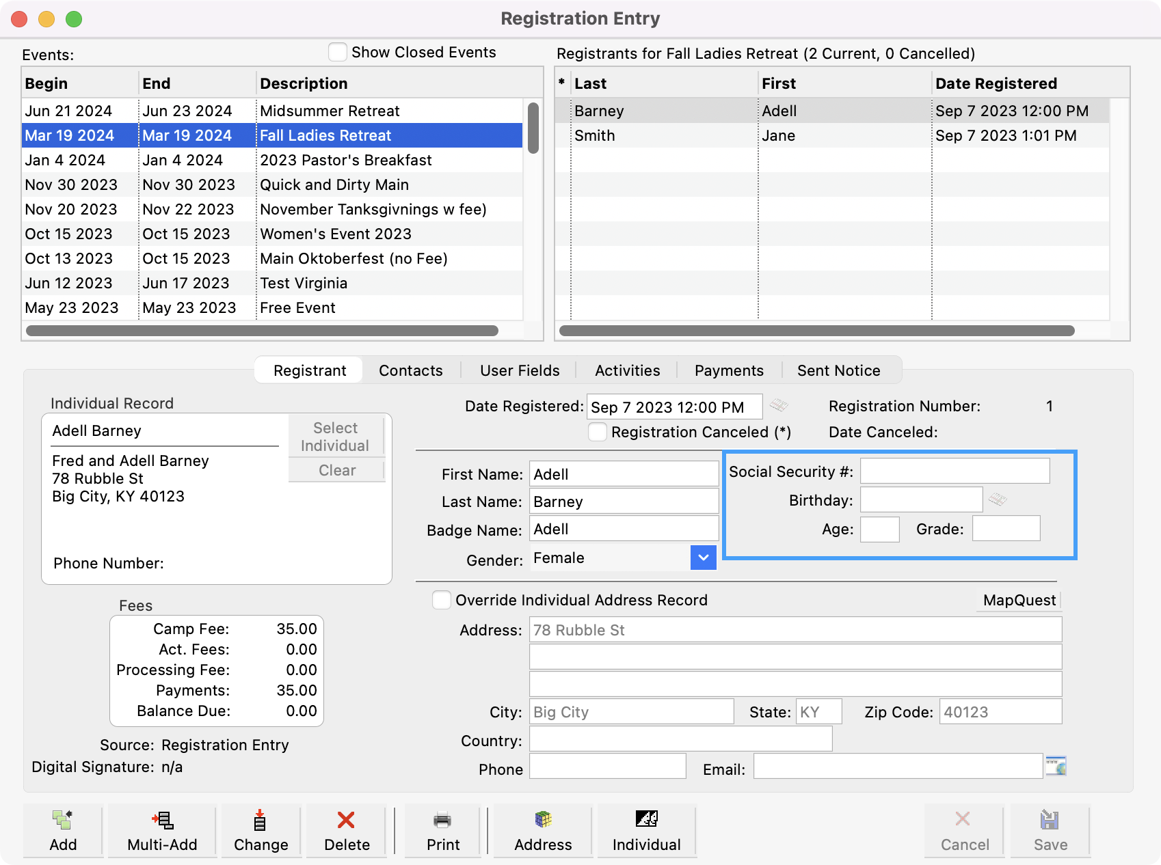
Task: Switch to the Payments tab
Action: click(x=729, y=370)
